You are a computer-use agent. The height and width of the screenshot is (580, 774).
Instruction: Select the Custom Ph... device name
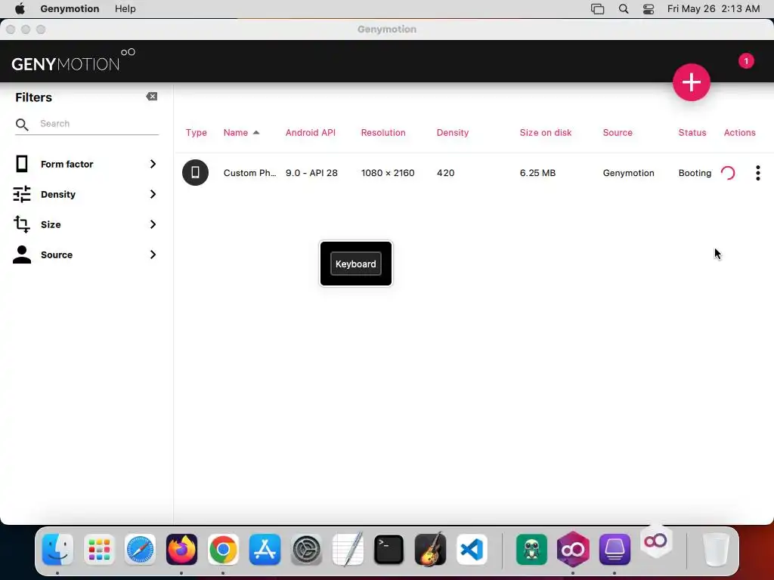[249, 173]
